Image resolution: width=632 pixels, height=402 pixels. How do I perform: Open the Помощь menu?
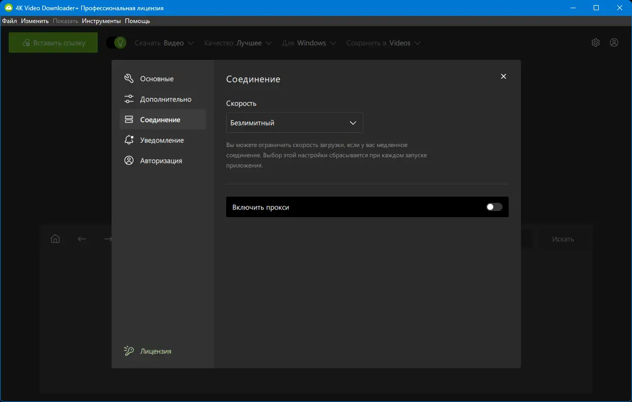pyautogui.click(x=138, y=21)
